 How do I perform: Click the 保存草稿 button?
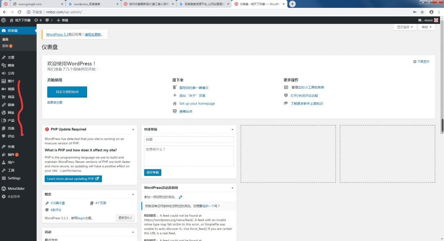(x=153, y=173)
